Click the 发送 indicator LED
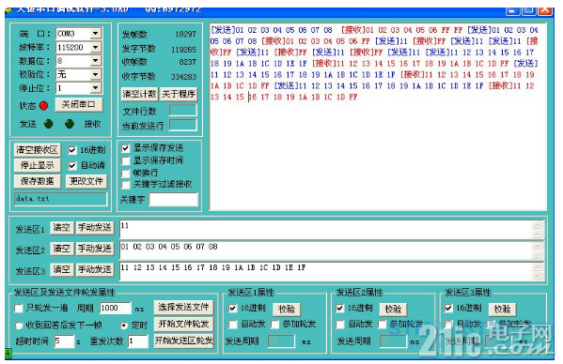The image size is (563, 364). point(48,124)
